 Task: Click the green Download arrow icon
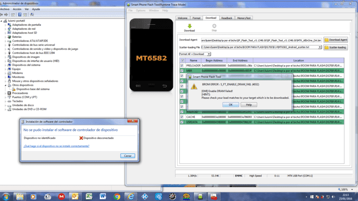tap(189, 26)
